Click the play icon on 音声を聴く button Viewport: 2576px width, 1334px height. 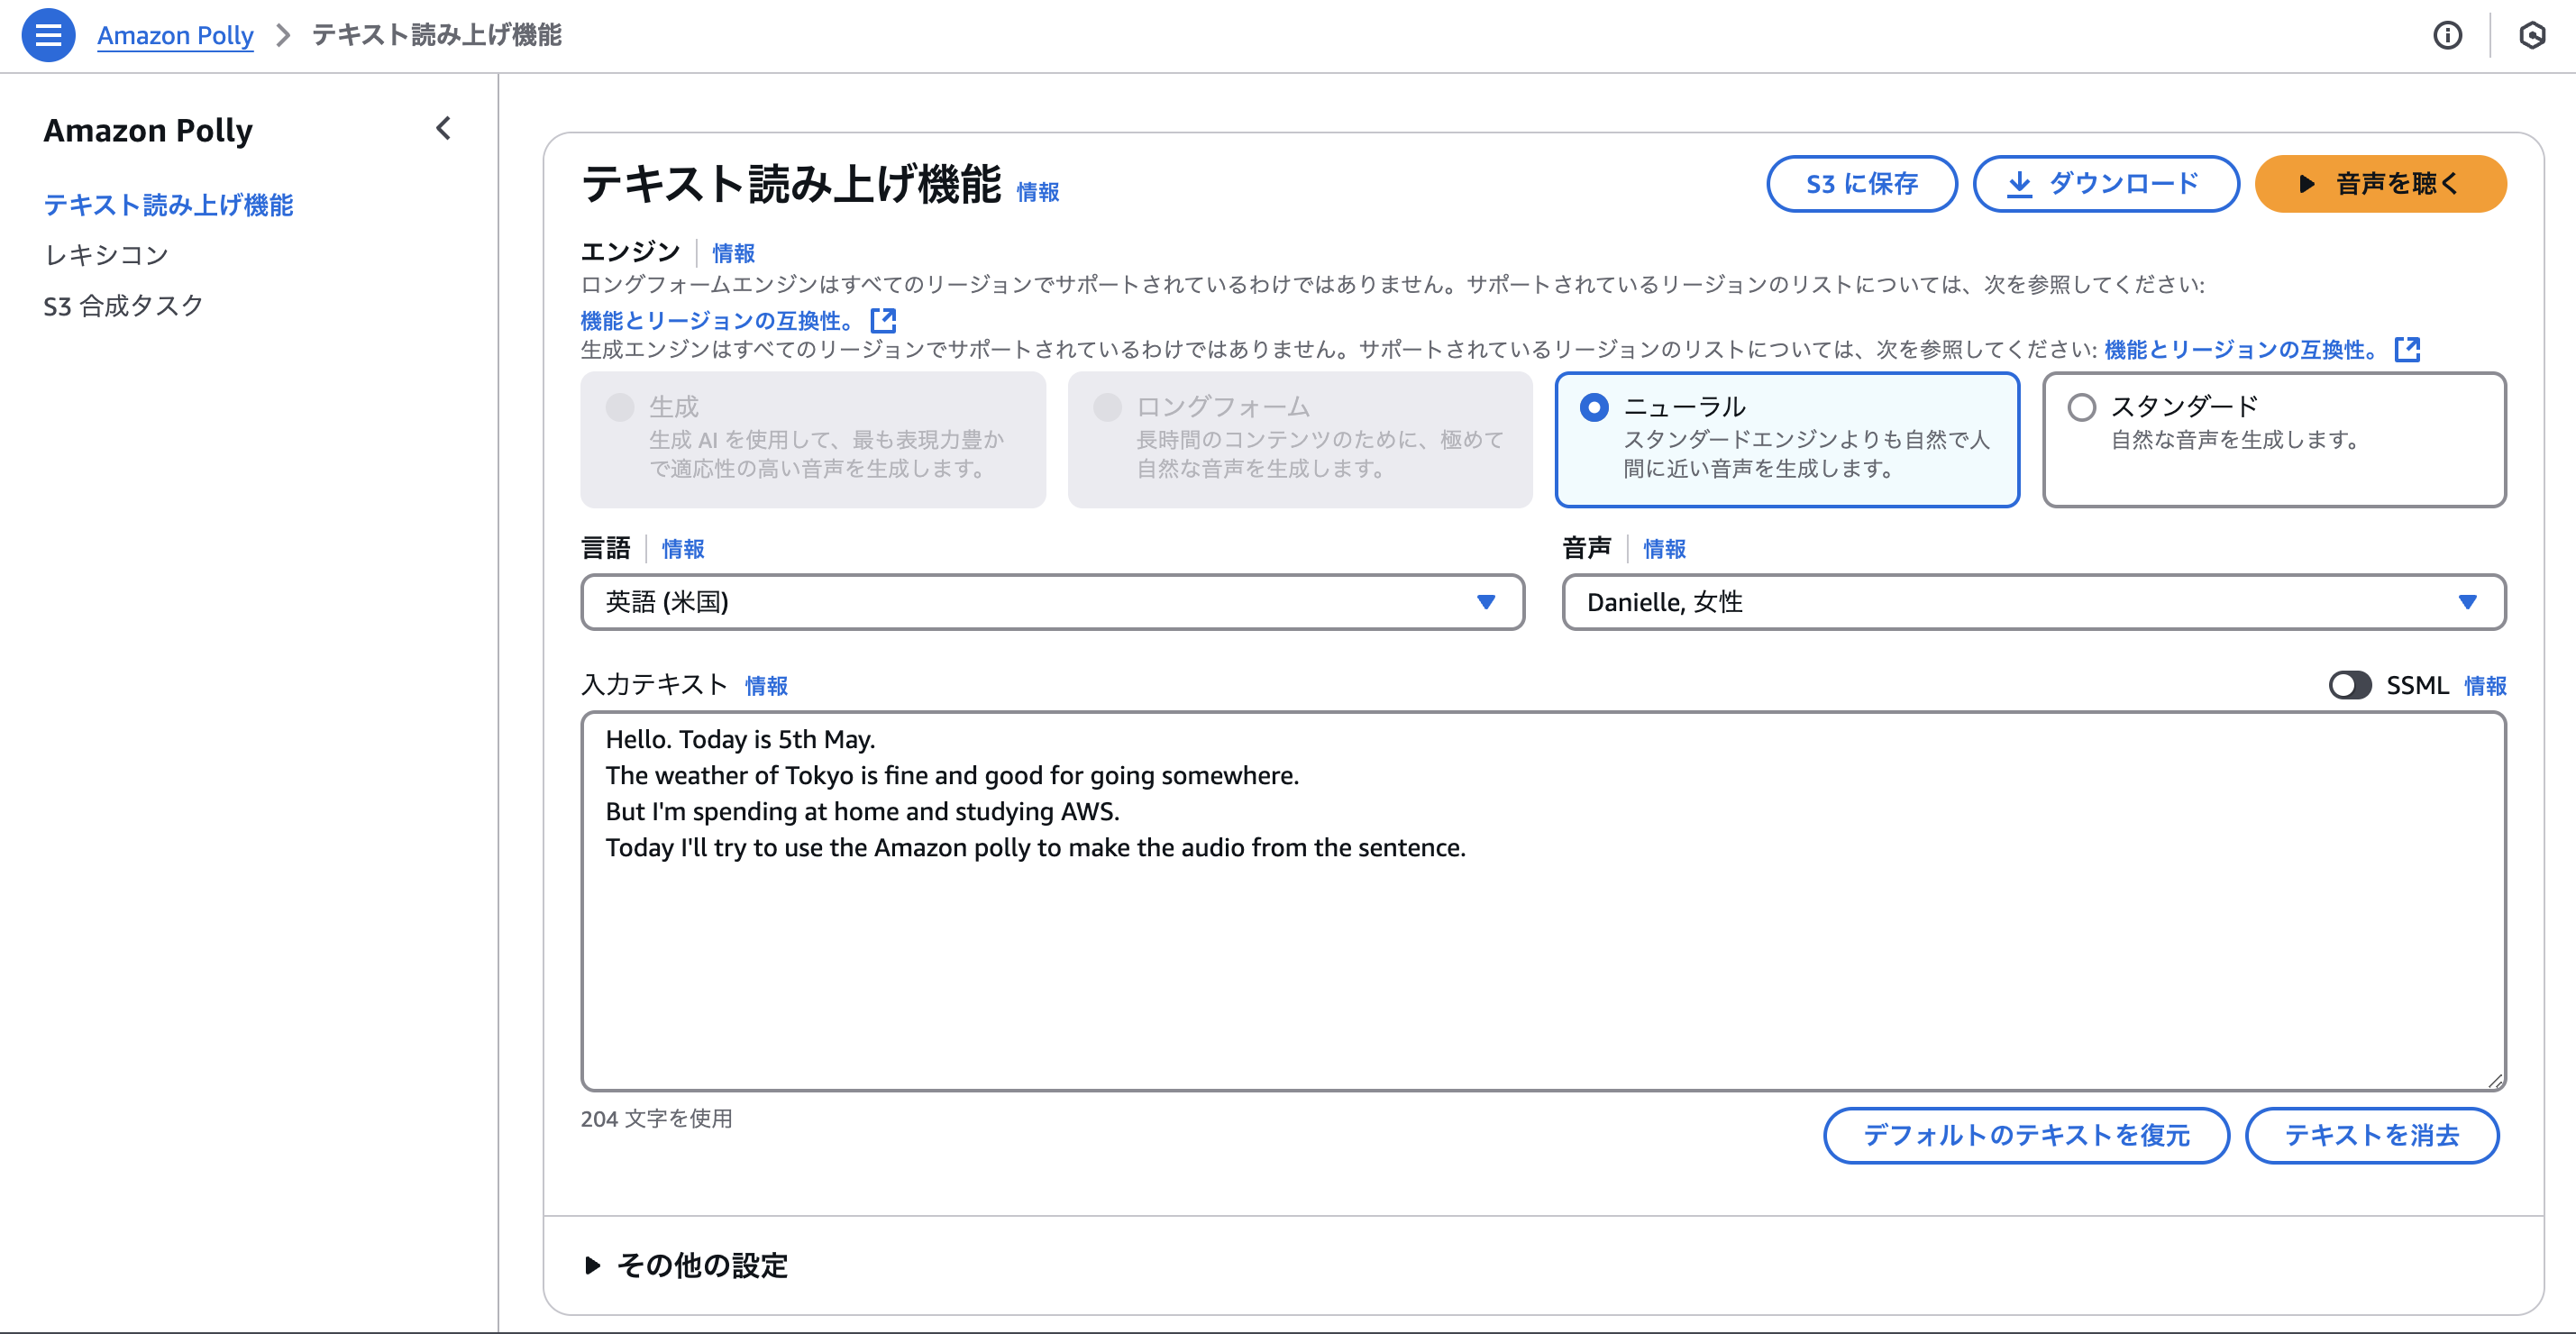pyautogui.click(x=2308, y=184)
